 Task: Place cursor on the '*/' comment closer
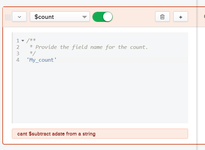33,54
